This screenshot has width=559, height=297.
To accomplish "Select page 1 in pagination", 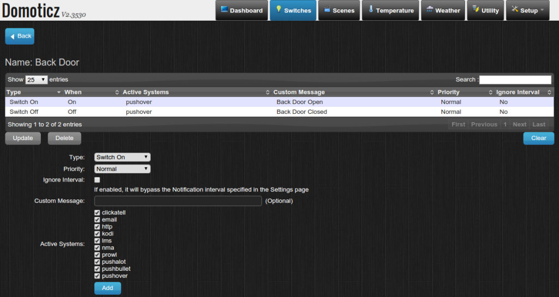I will [505, 124].
